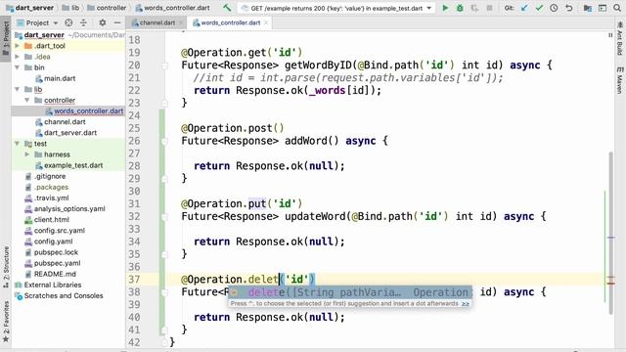Close the words_controller.dart tab

tap(266, 22)
